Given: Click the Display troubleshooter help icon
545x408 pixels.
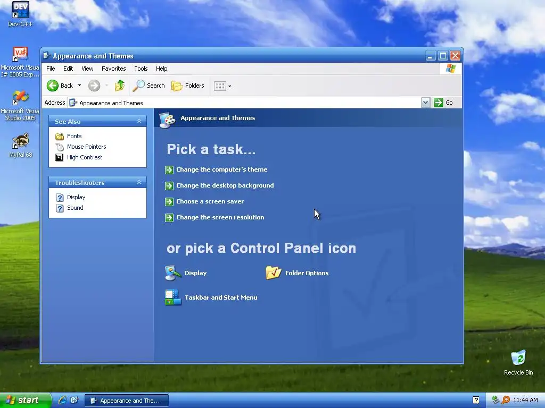Looking at the screenshot, I should tap(60, 198).
